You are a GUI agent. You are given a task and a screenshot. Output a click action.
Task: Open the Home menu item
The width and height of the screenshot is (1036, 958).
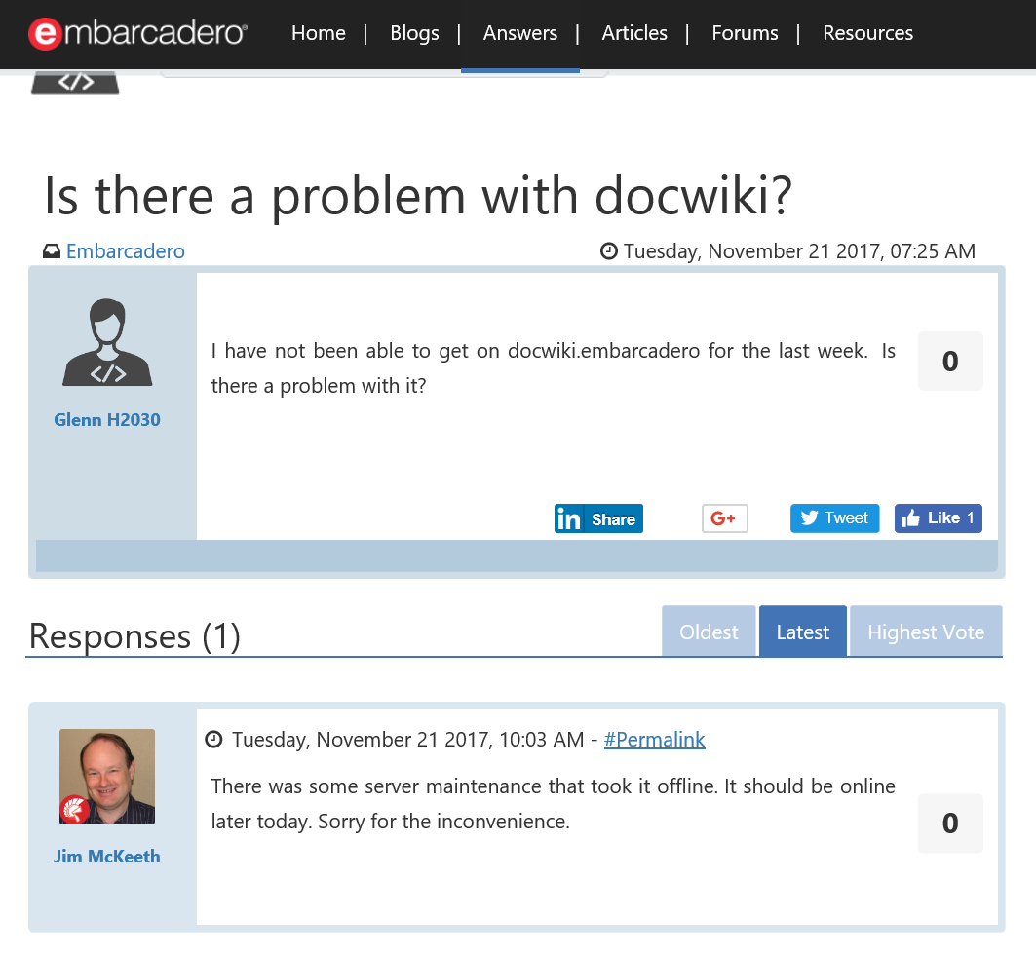click(318, 33)
